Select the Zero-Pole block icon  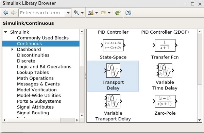tap(165, 101)
